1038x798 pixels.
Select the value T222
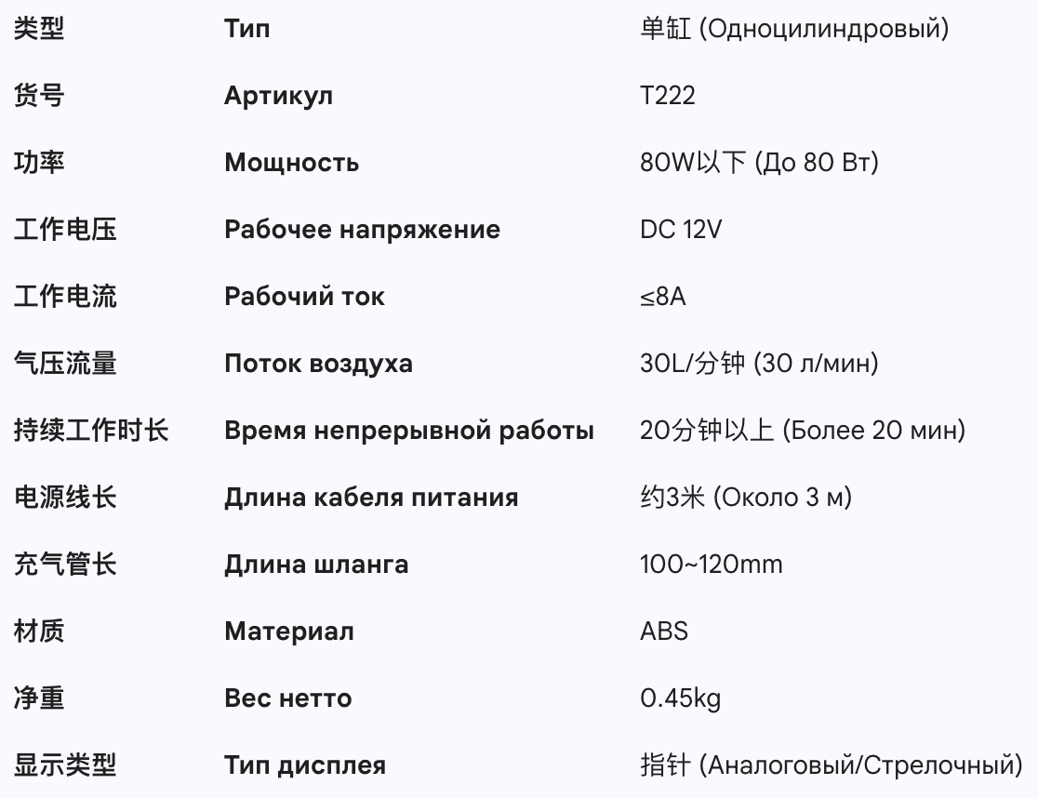pyautogui.click(x=667, y=96)
